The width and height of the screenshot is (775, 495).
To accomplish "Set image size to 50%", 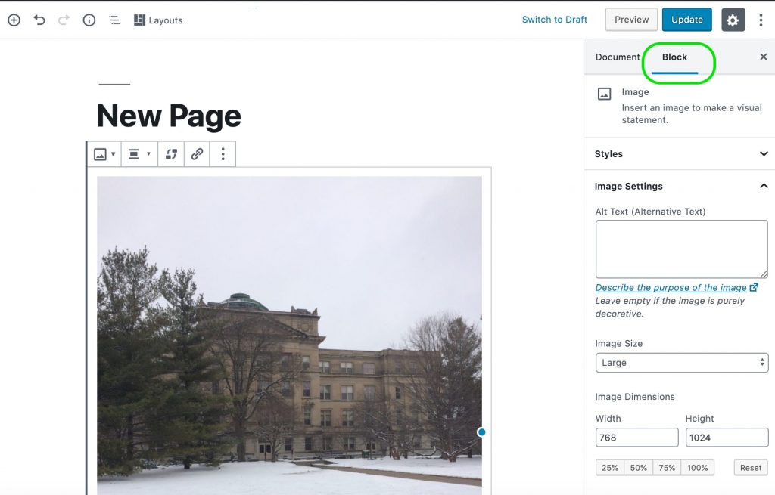I will coord(638,467).
